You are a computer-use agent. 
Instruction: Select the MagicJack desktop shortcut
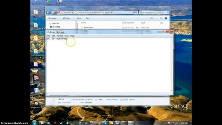36,105
